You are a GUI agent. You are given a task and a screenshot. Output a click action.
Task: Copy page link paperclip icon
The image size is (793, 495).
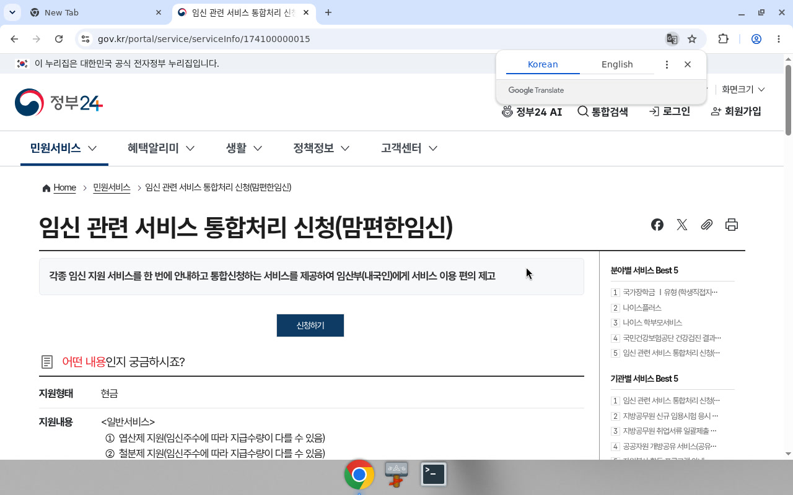point(707,225)
